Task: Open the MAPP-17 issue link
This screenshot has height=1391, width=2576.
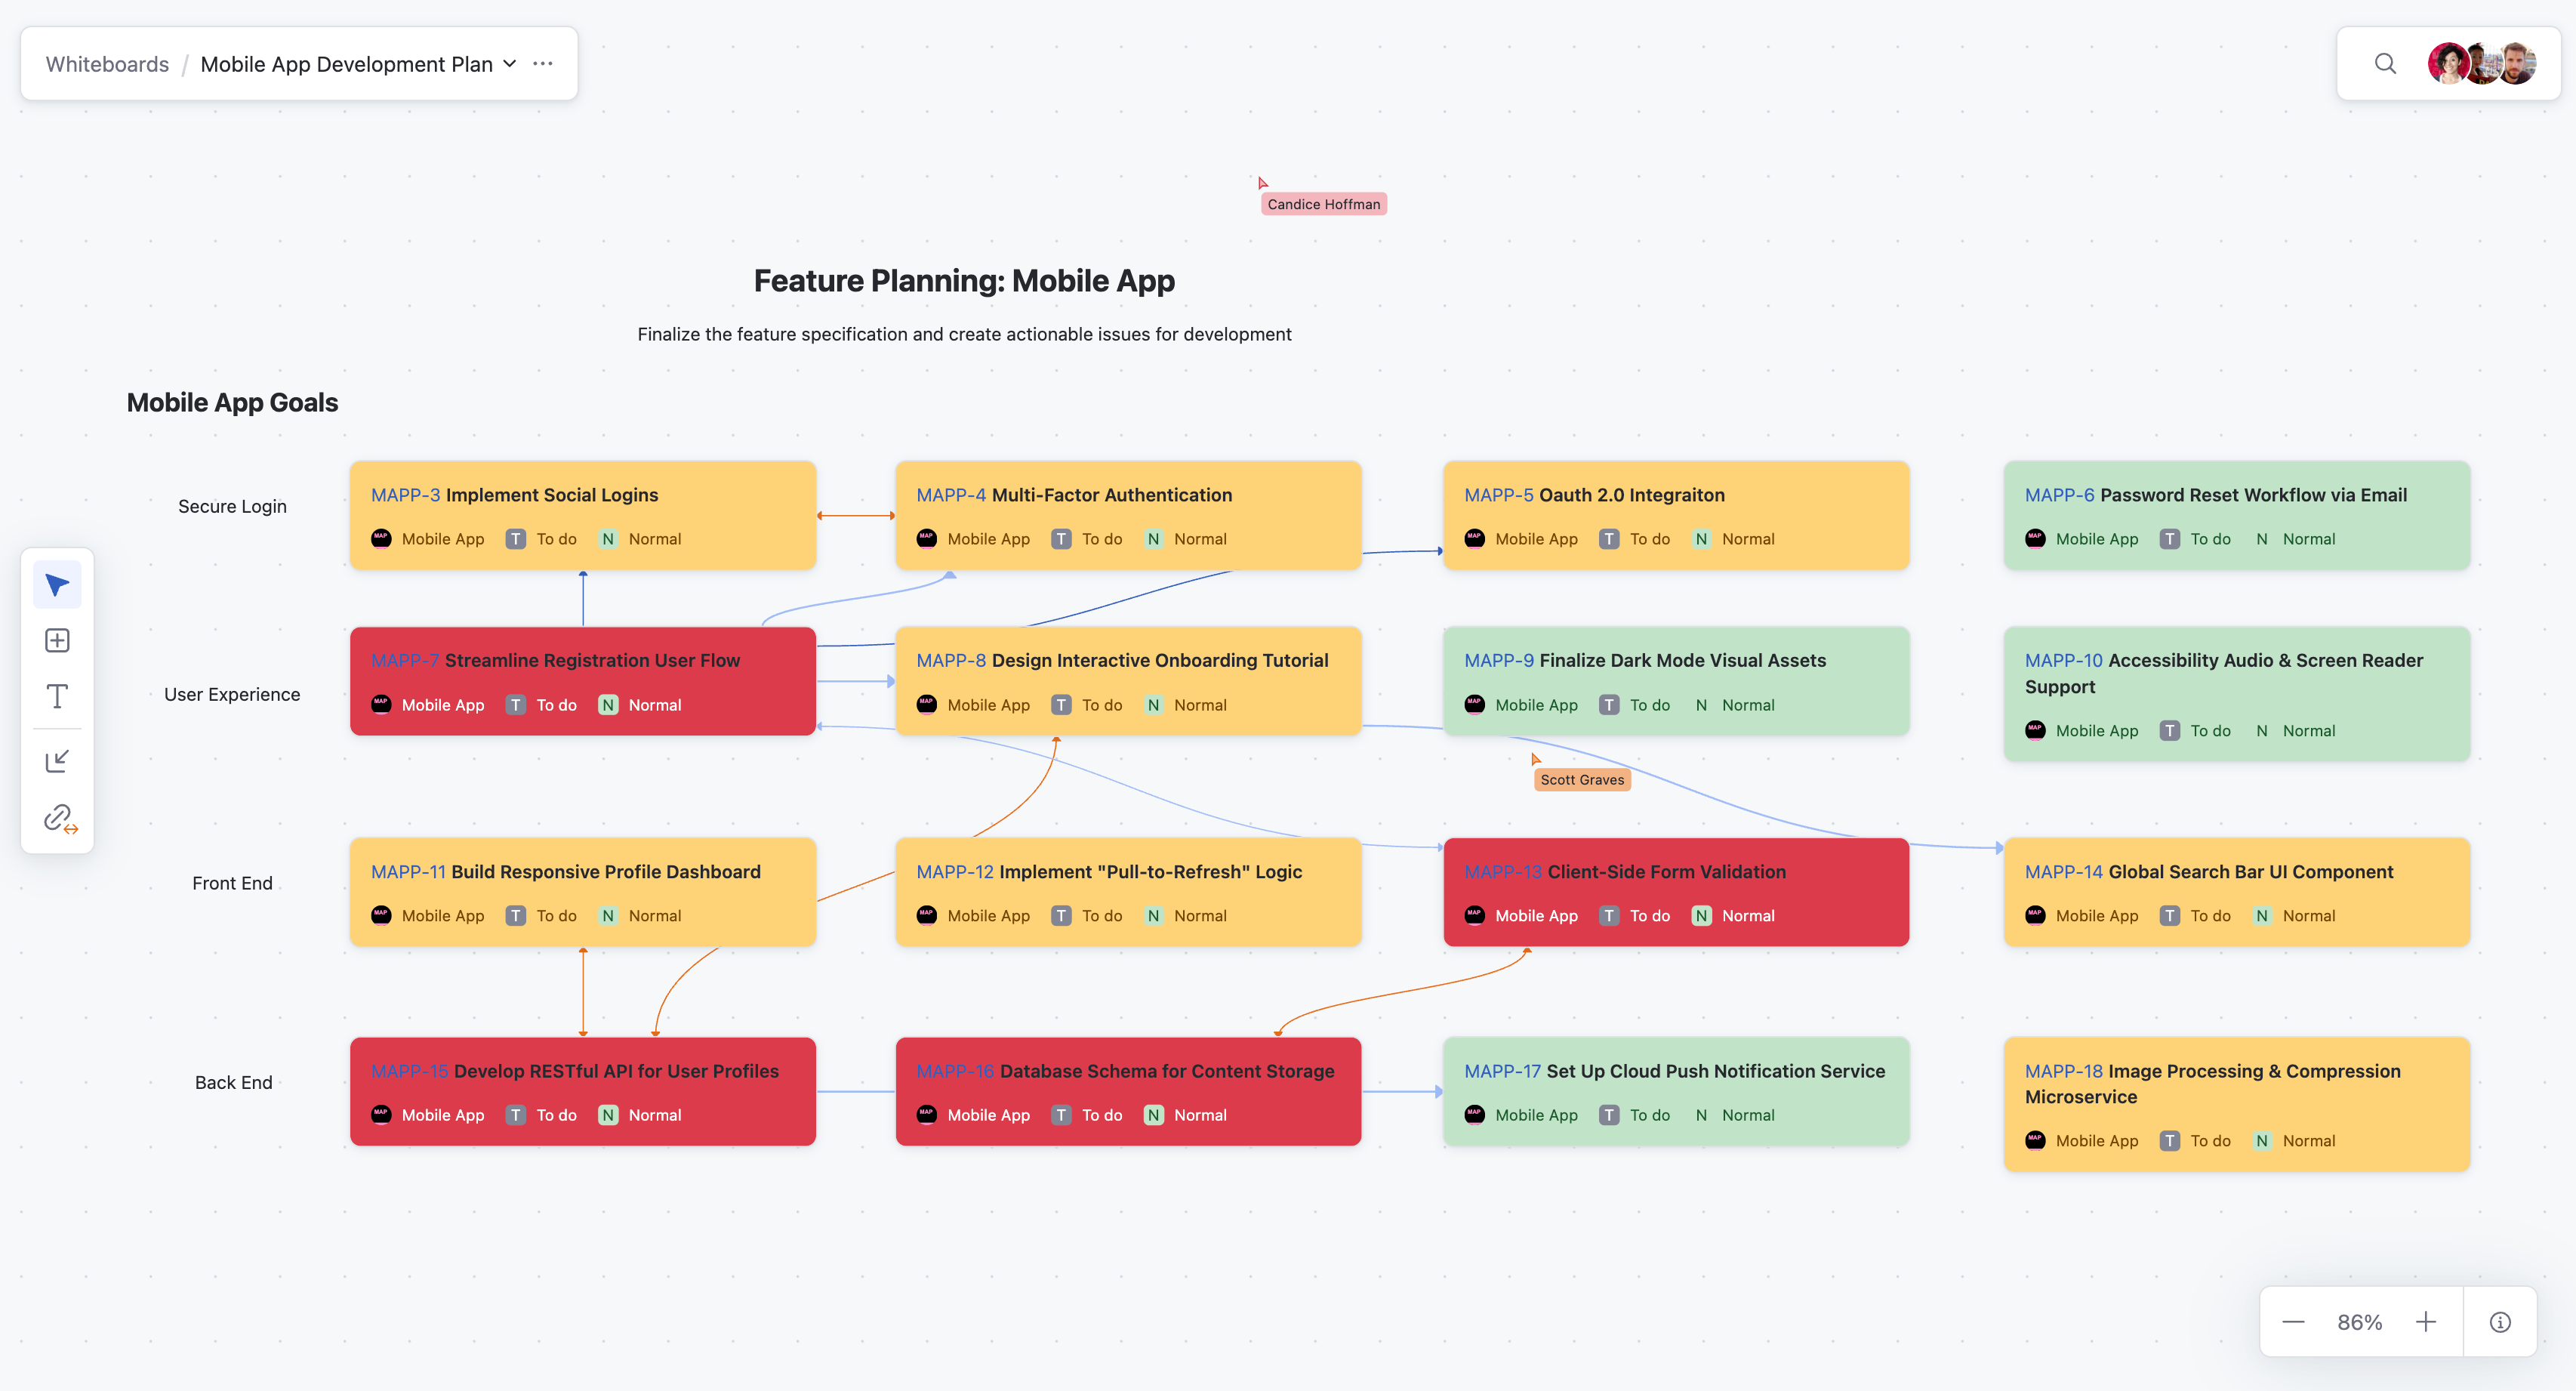Action: [1502, 1071]
